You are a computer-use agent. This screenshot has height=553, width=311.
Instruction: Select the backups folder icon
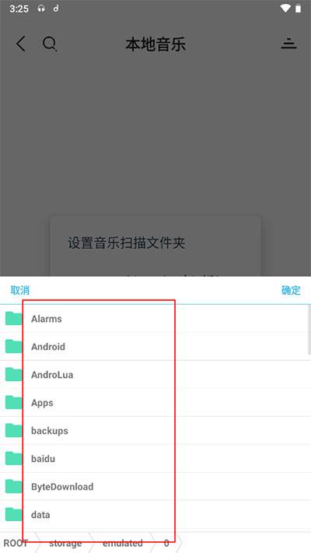pos(14,431)
